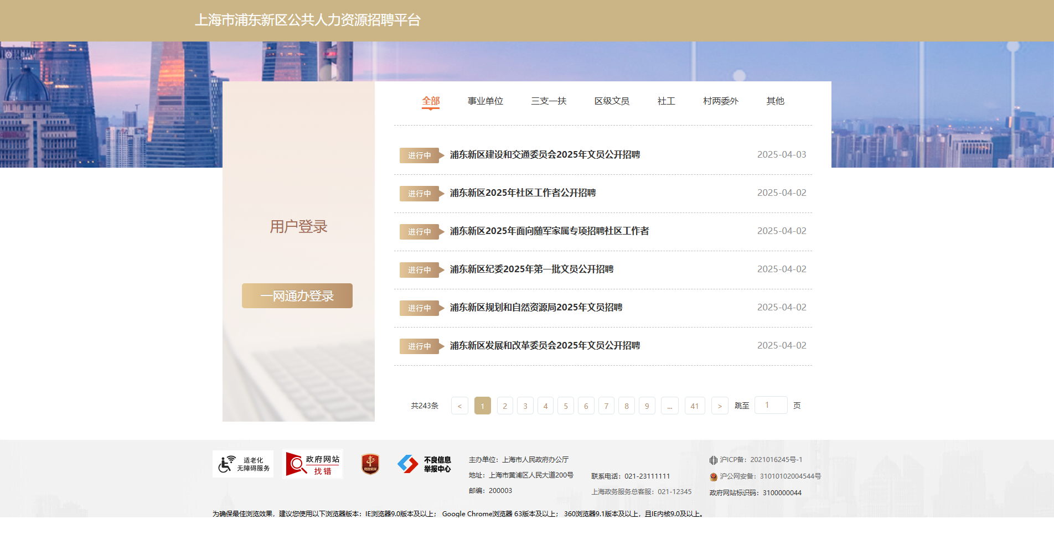1054x545 pixels.
Task: Click the 一网通办登录 login button
Action: 297,295
